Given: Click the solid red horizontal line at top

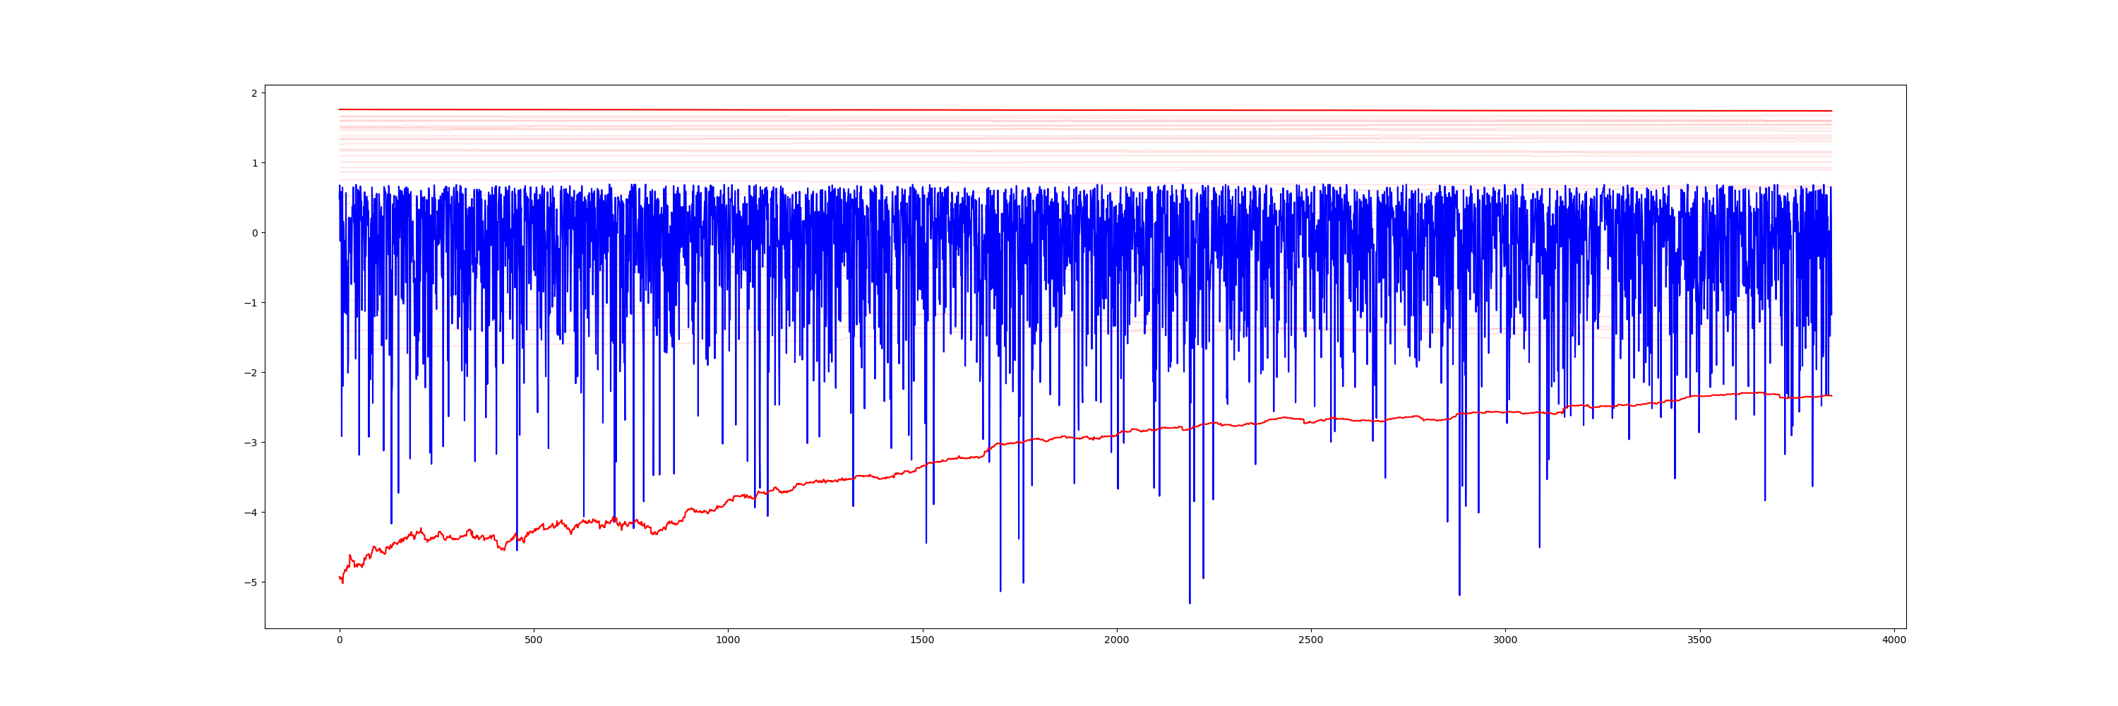Looking at the screenshot, I should tap(1069, 110).
